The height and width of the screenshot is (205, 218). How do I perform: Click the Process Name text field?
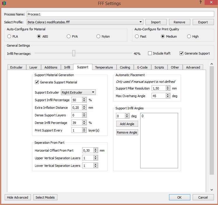coord(120,14)
